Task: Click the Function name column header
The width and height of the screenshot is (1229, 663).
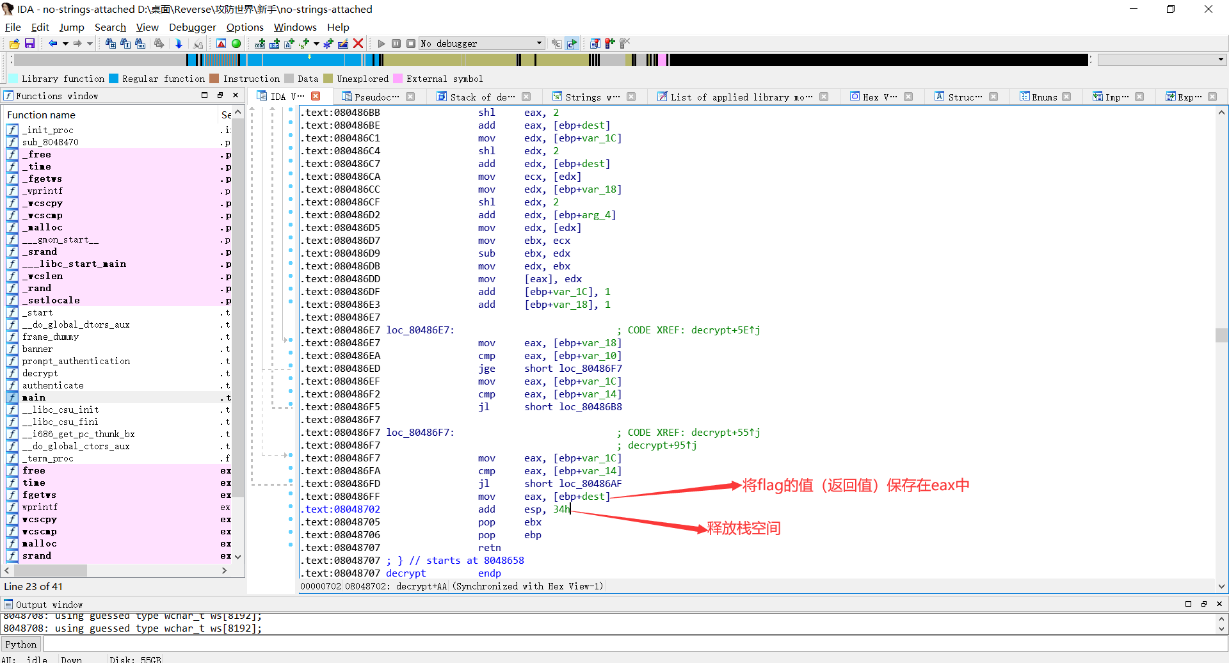Action: tap(111, 115)
